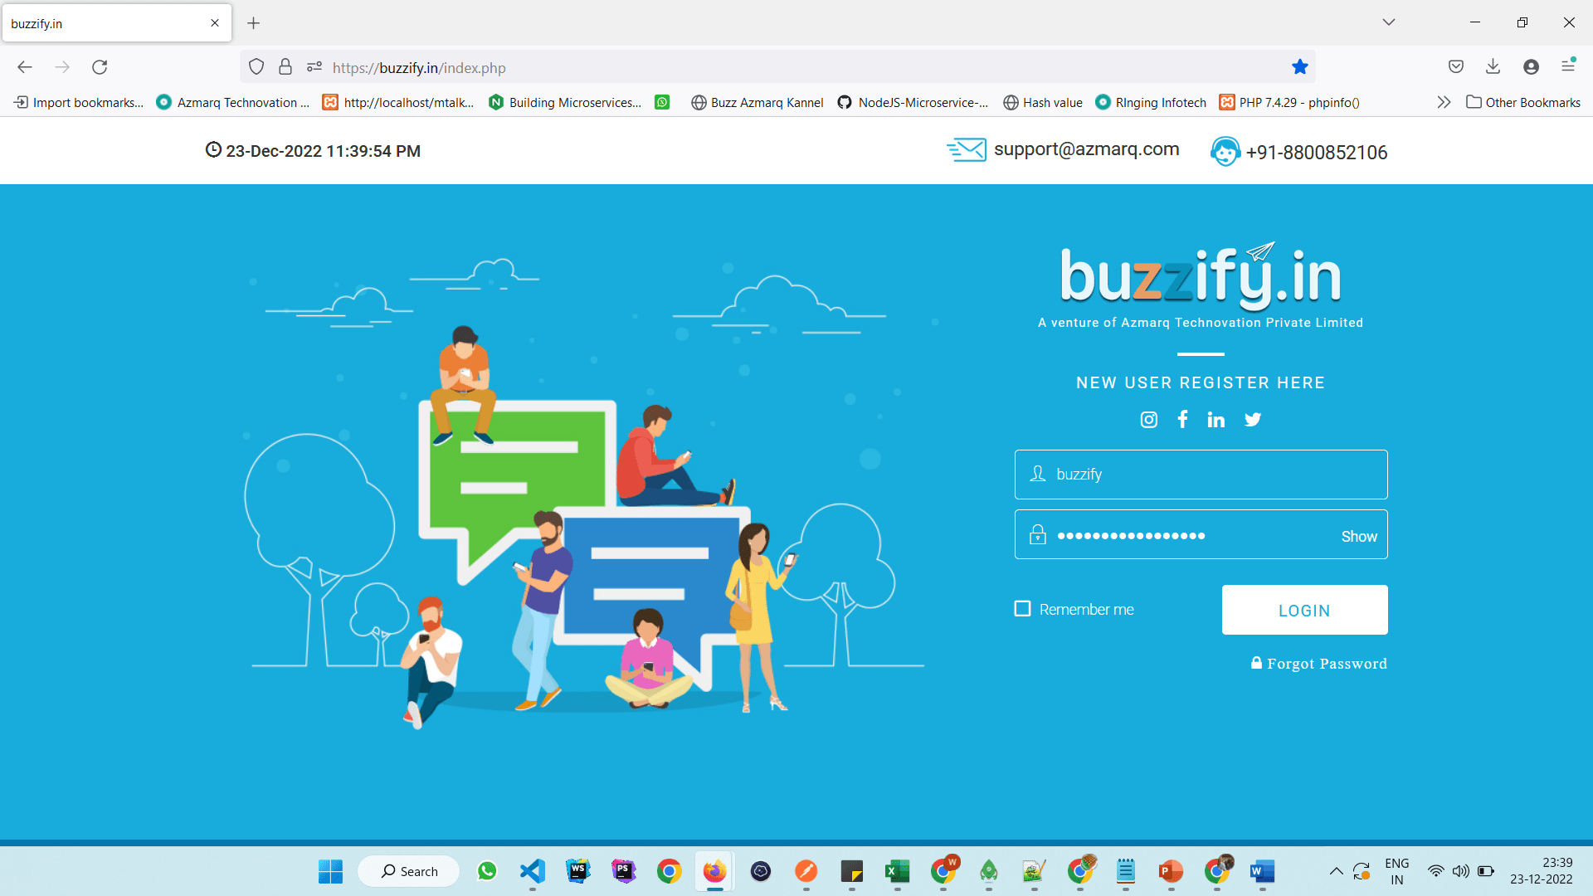
Task: Click the bookmark star in address bar
Action: coord(1299,67)
